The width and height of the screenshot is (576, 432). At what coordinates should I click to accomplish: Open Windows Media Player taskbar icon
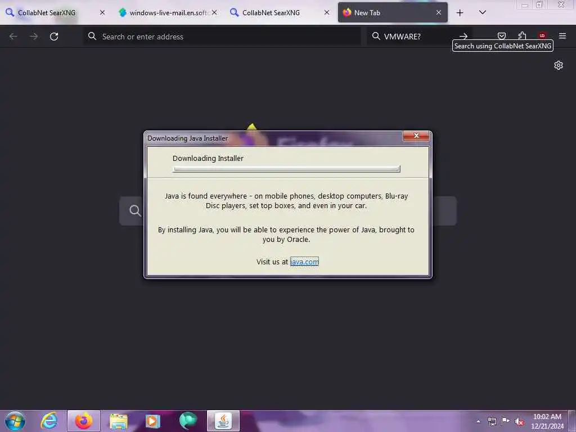153,421
